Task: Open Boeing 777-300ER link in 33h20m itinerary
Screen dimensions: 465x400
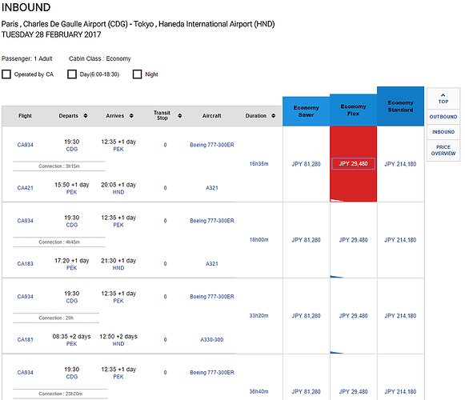Action: (212, 297)
